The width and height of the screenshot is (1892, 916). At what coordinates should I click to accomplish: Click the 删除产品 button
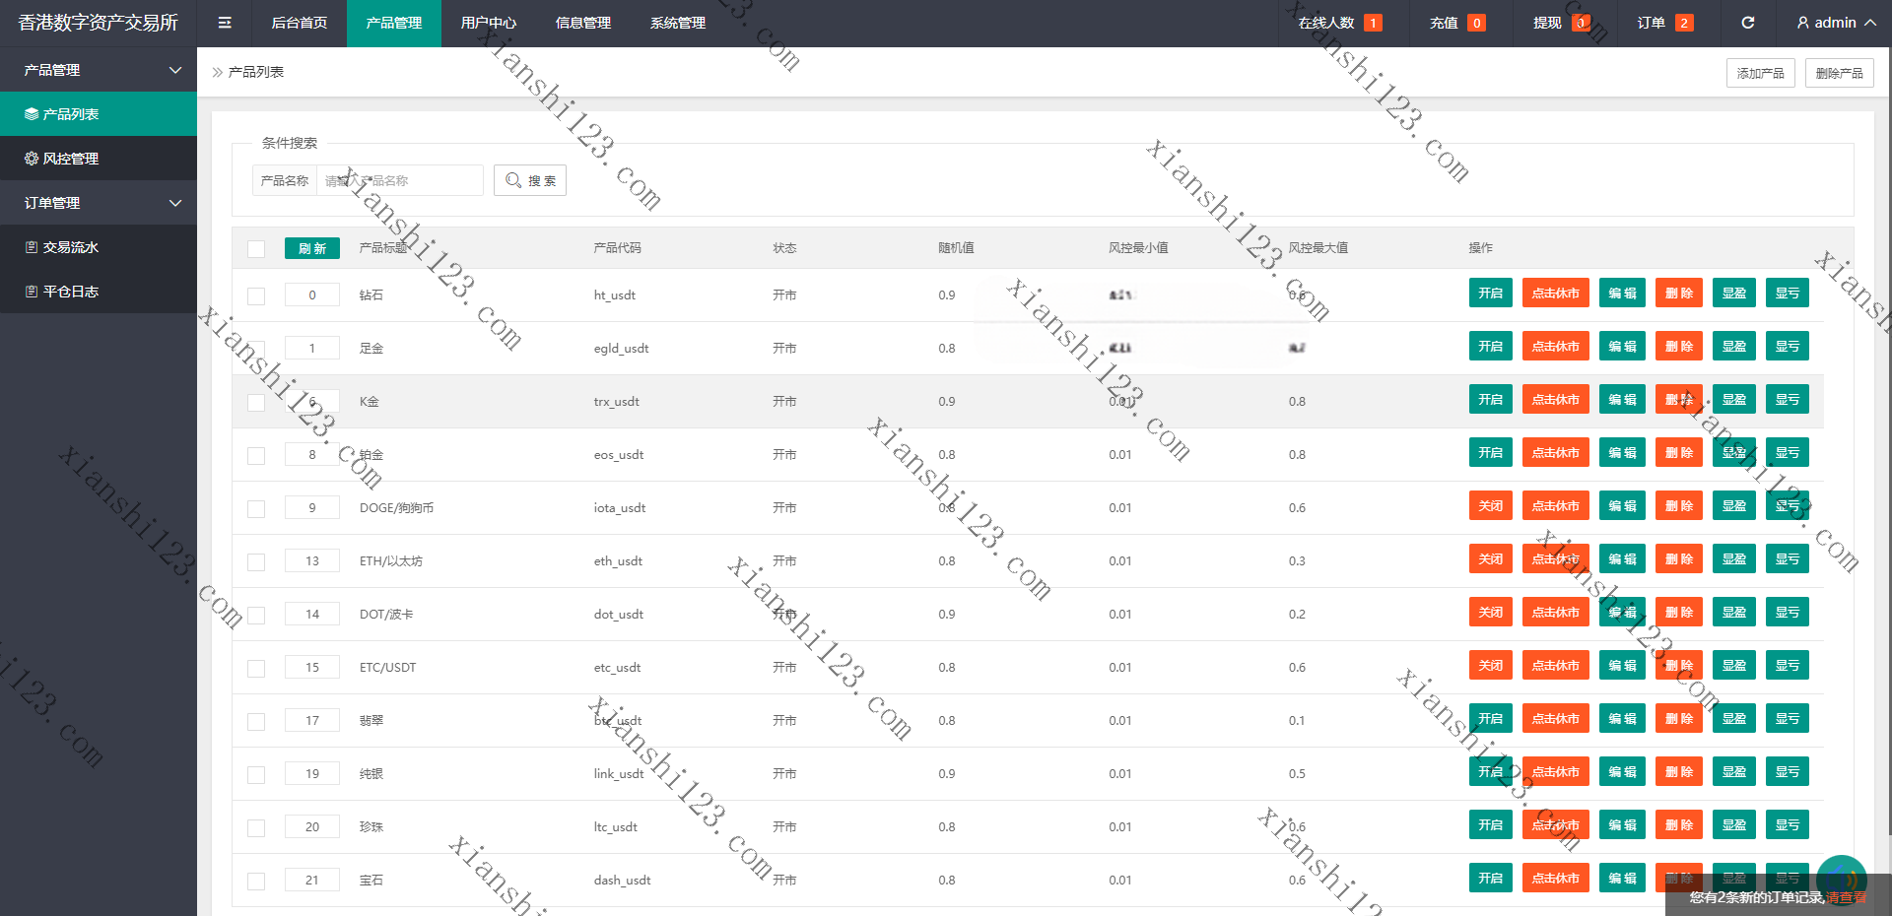tap(1840, 73)
